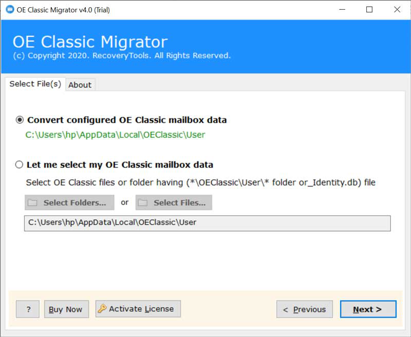Click the key icon on Activate License

(102, 308)
